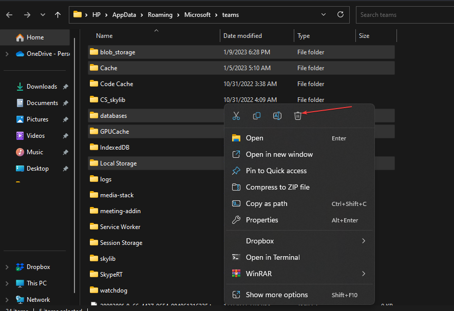Screen dimensions: 454x311
Task: Click the Rename icon in context menu
Action: [277, 116]
